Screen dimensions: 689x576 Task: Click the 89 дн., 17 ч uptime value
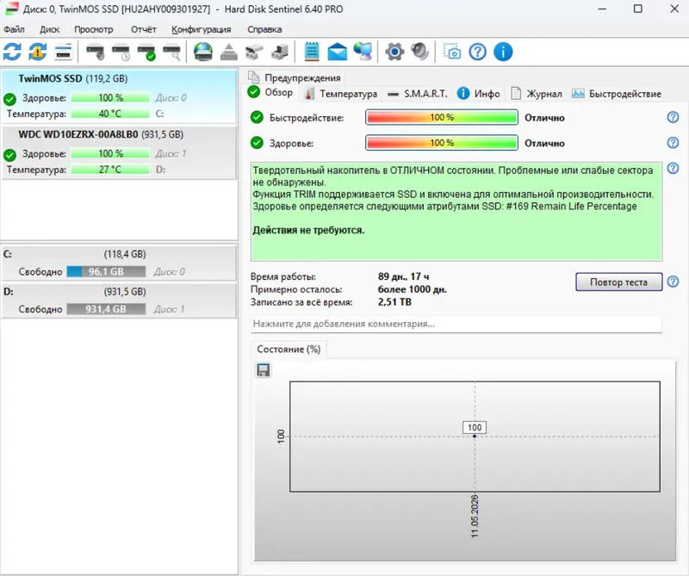point(403,276)
